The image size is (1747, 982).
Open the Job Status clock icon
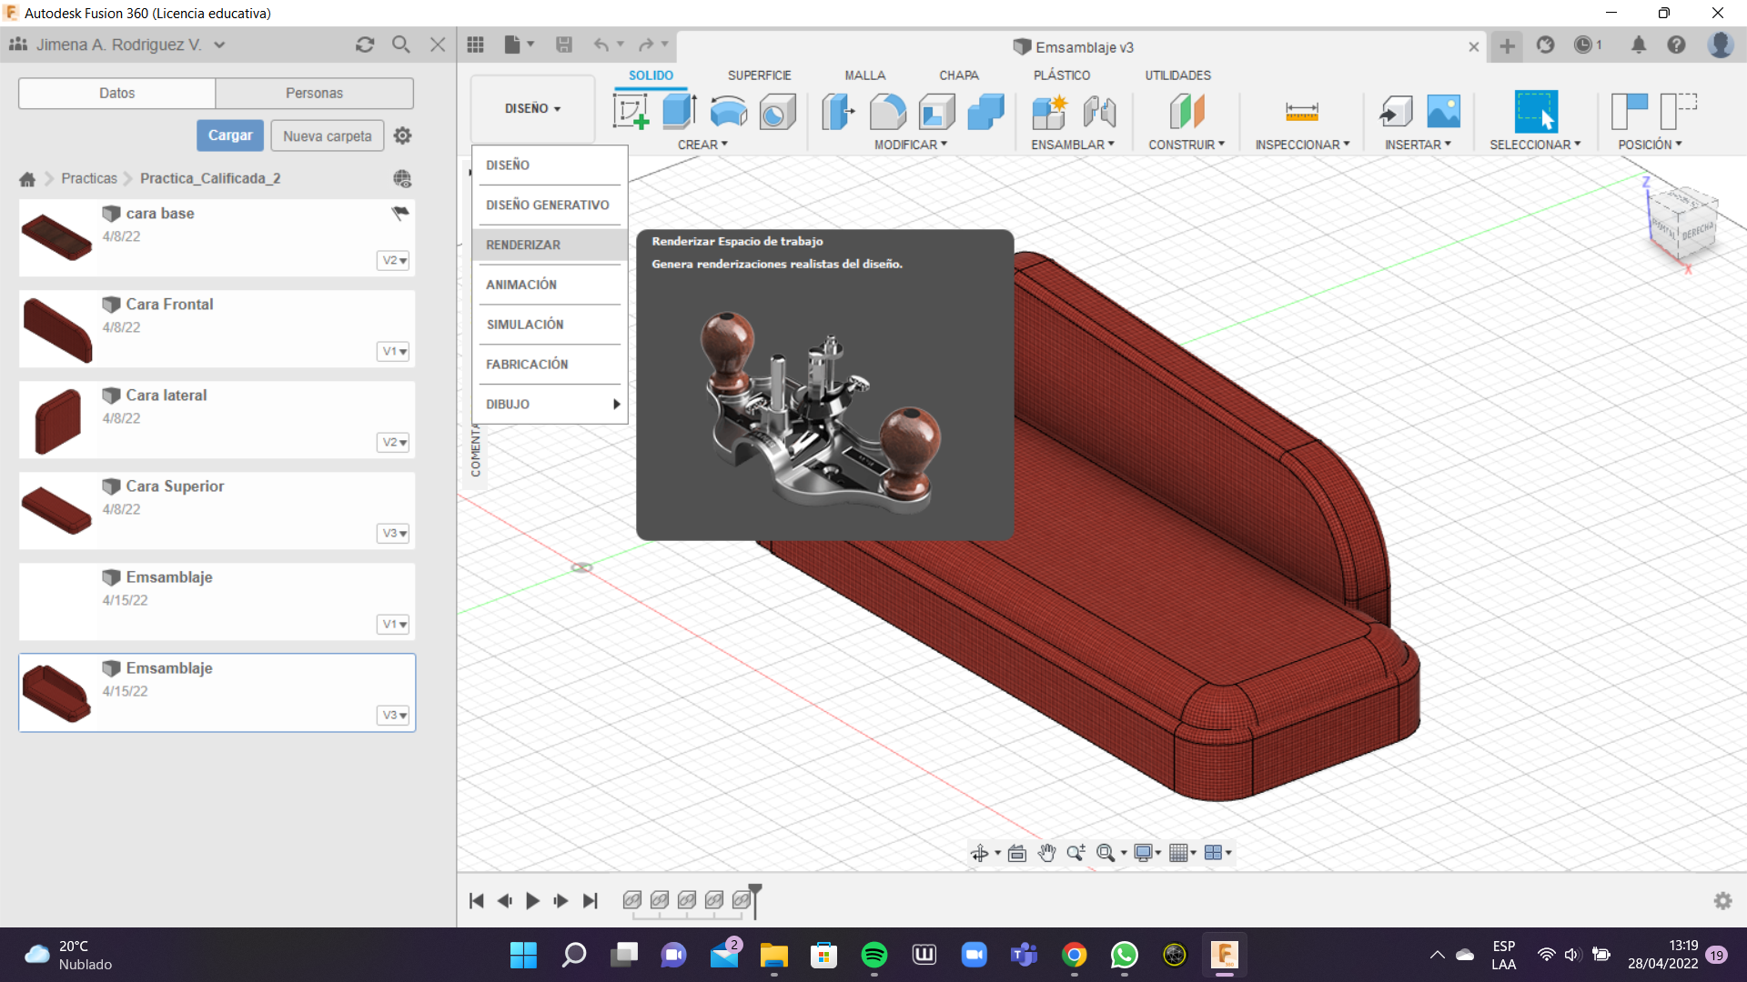(1584, 45)
